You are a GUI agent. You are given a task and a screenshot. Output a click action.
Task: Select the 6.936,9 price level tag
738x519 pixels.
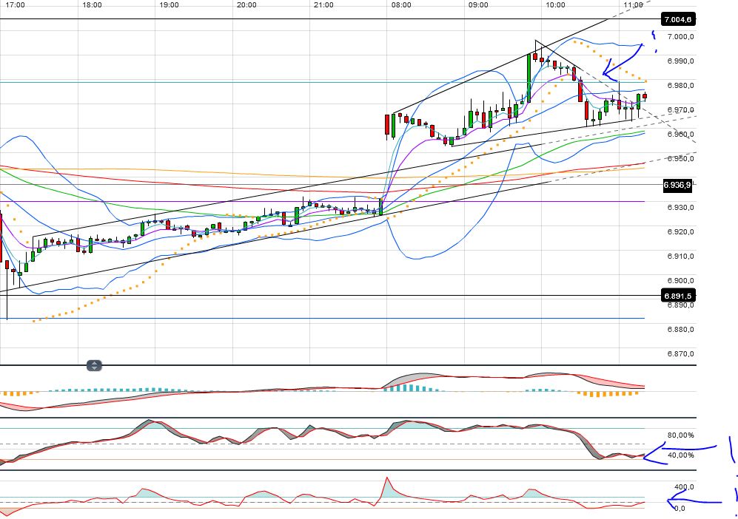point(677,185)
